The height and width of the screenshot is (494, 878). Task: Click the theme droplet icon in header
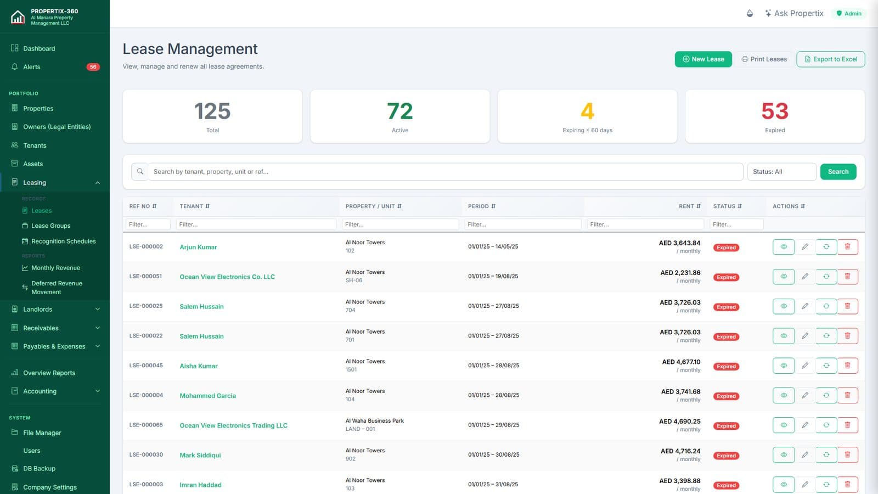(x=750, y=13)
